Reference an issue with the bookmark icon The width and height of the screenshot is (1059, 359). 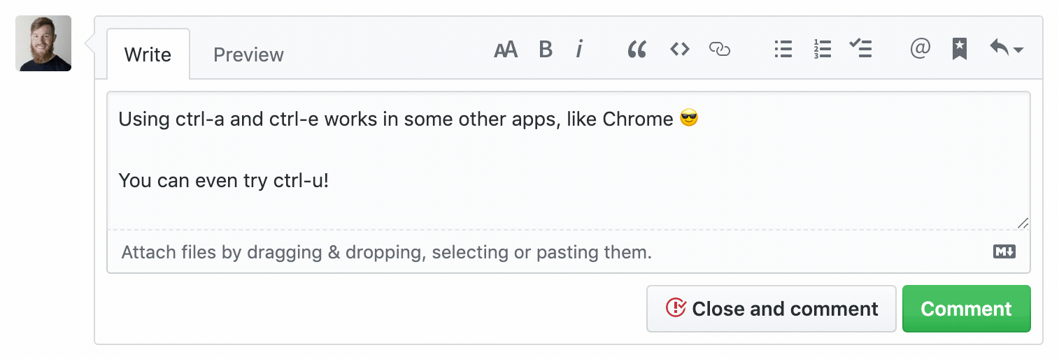coord(960,50)
